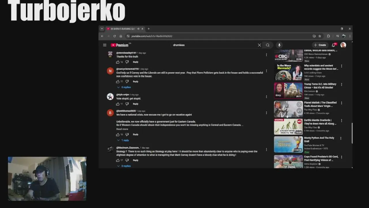Click the page vertical scrollbar thumb
369x208 pixels.
click(x=352, y=133)
